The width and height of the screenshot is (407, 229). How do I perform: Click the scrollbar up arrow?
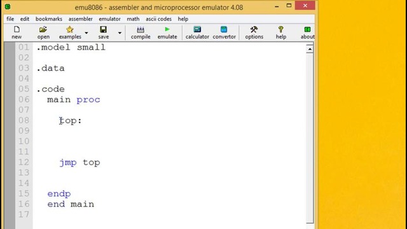click(310, 49)
